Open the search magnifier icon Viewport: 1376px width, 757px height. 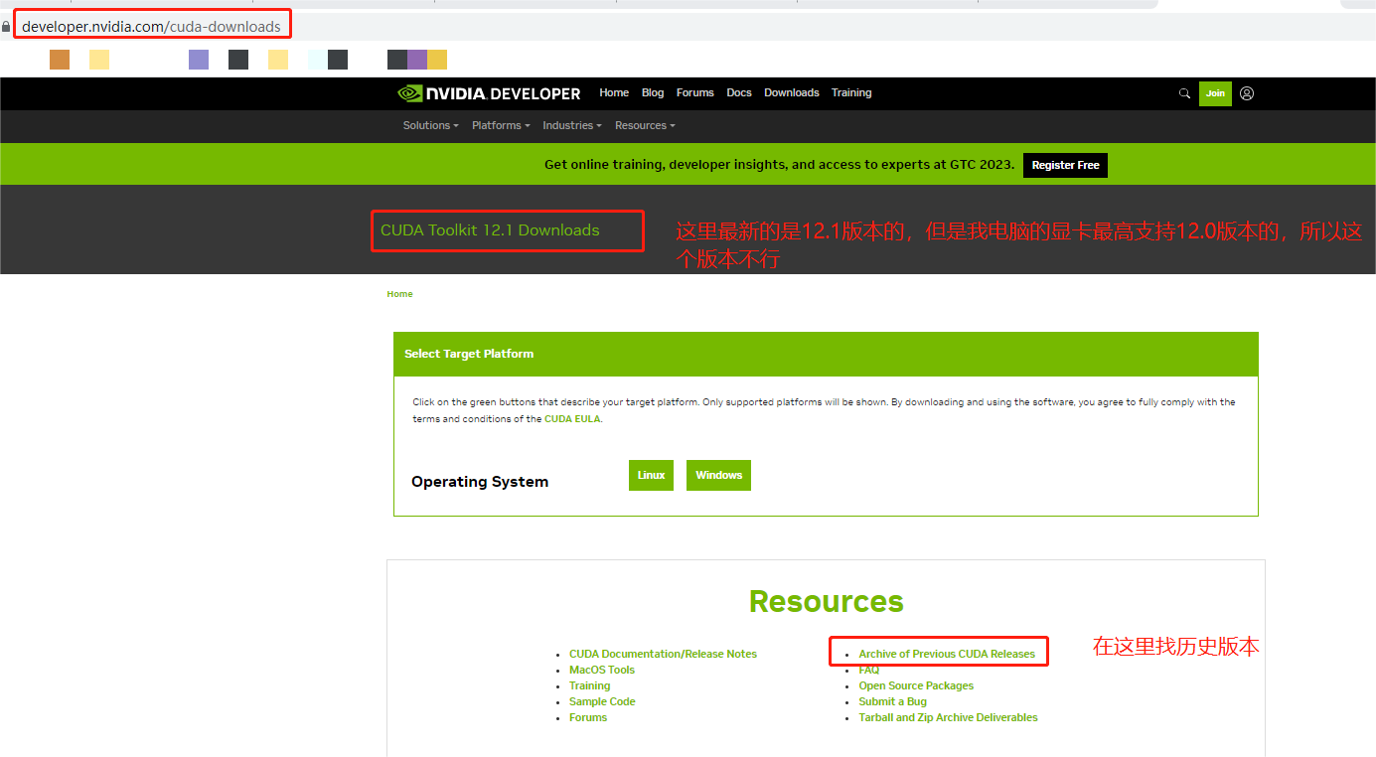tap(1184, 93)
